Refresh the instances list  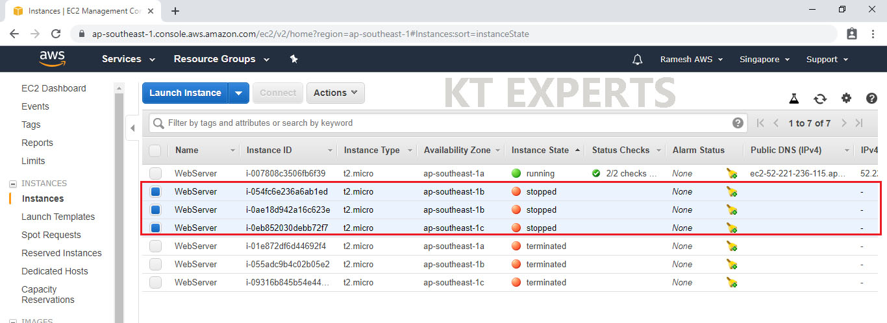click(820, 99)
